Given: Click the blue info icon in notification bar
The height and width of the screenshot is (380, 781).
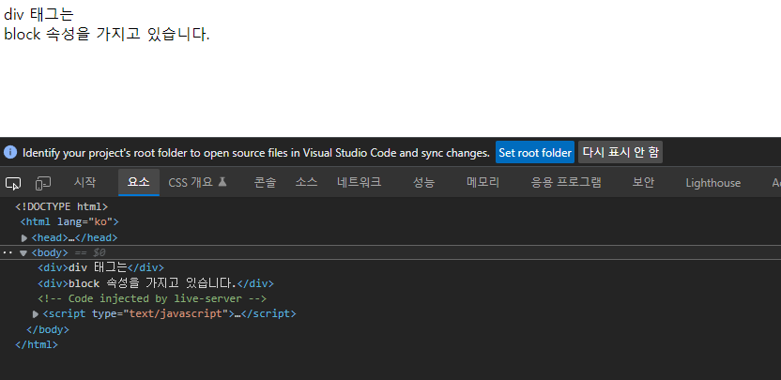Looking at the screenshot, I should click(10, 152).
